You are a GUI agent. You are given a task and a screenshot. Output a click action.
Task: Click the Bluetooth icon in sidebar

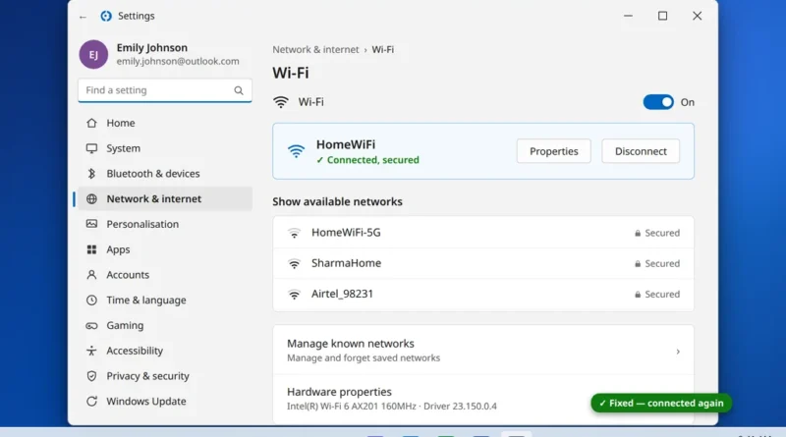(91, 174)
